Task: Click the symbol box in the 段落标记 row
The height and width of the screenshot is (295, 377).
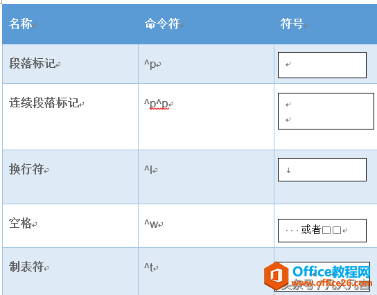Action: pos(322,65)
